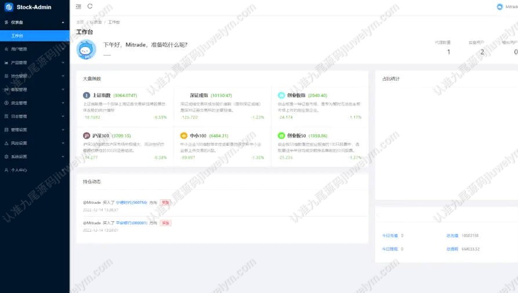Click the 总提现 link
Image resolution: width=518 pixels, height=293 pixels.
(452, 249)
